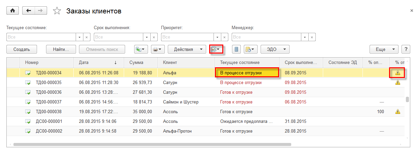Image resolution: width=419 pixels, height=152 pixels.
Task: Click the Отменить поиск button
Action: pyautogui.click(x=102, y=49)
